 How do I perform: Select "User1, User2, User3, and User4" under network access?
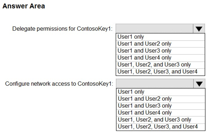(x=161, y=127)
